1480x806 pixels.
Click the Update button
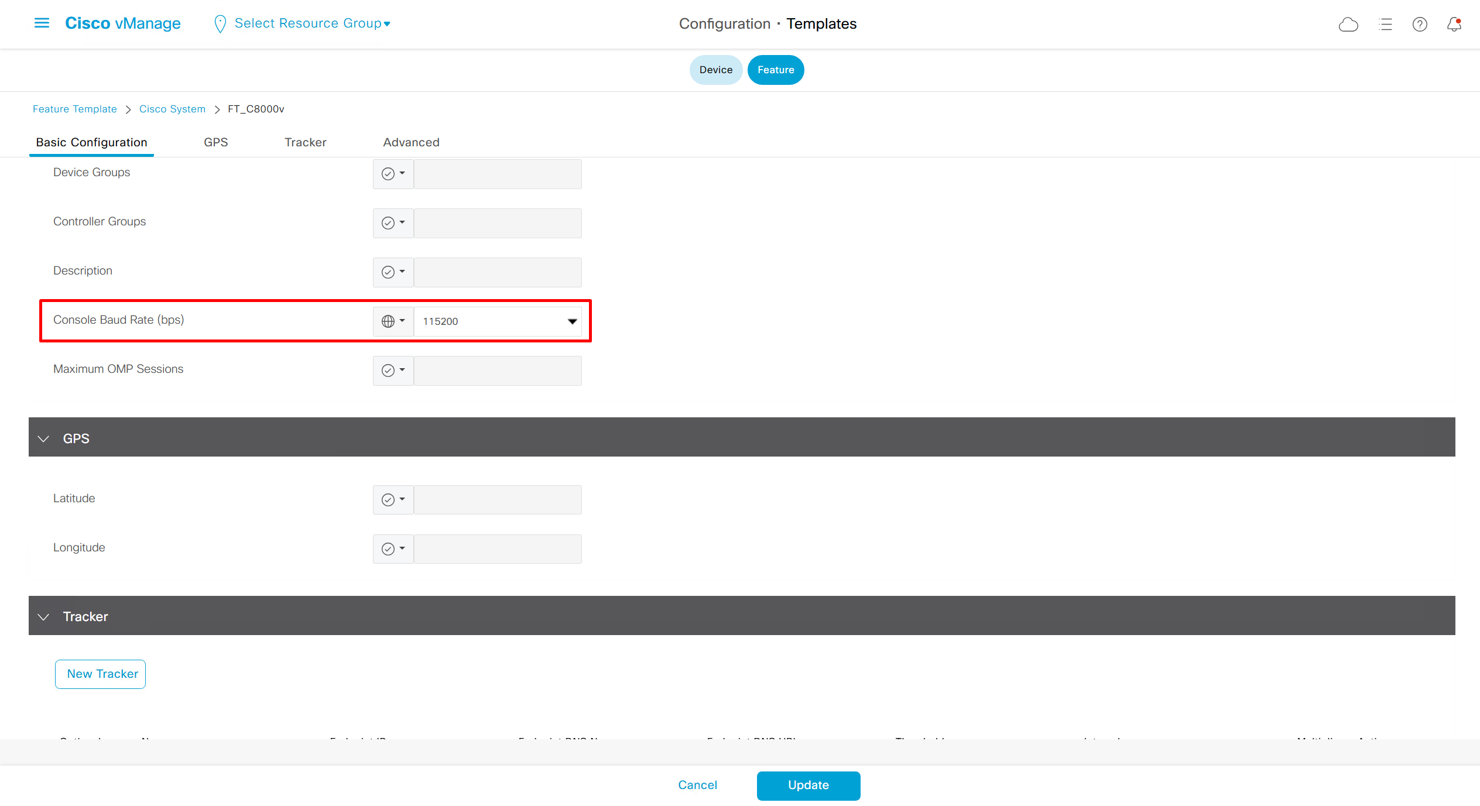[808, 785]
